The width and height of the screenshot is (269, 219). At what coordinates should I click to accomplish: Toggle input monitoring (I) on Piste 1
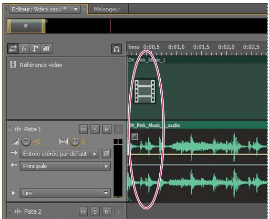tap(118, 129)
